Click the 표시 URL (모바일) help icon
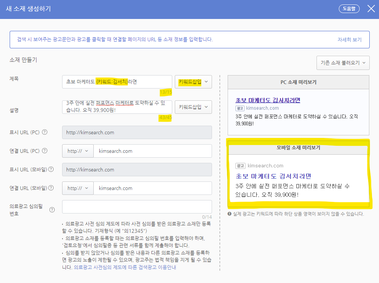The image size is (379, 283). click(51, 170)
